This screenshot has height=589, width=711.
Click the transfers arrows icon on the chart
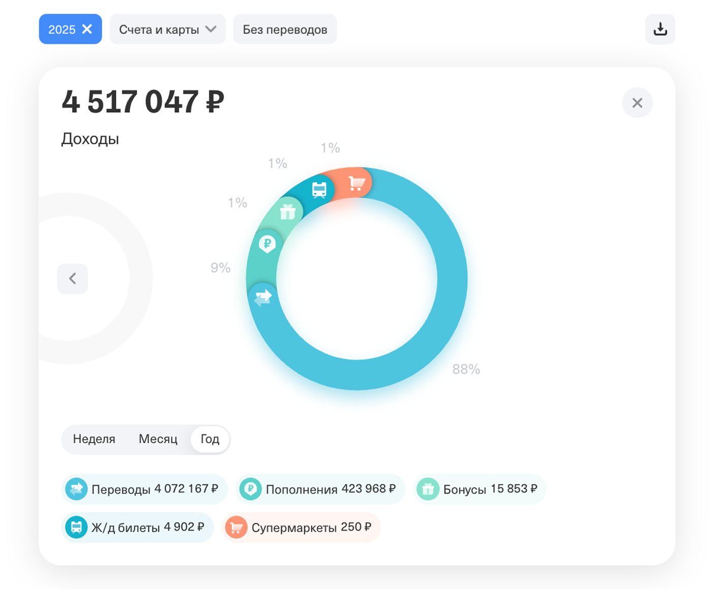point(263,297)
